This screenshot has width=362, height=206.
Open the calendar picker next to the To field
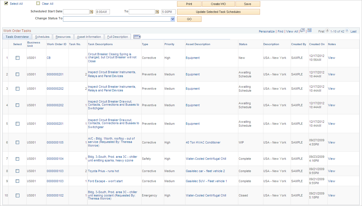(x=157, y=12)
